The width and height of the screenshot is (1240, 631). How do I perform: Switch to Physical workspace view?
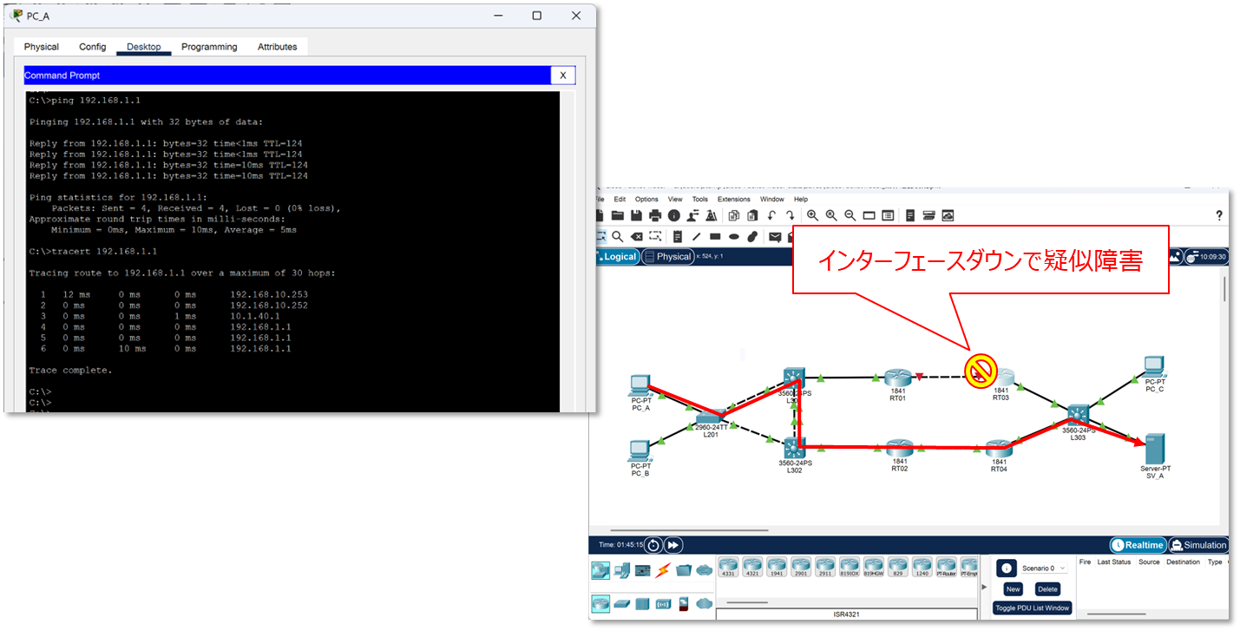click(667, 257)
